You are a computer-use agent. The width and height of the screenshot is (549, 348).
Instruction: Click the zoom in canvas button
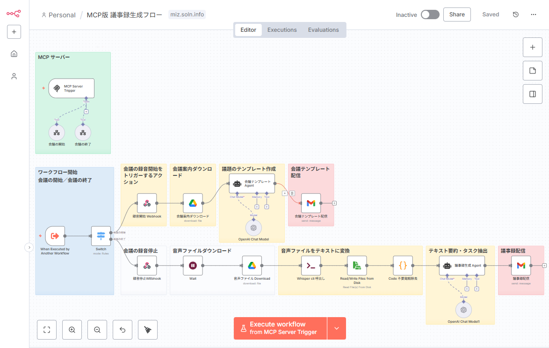(72, 329)
